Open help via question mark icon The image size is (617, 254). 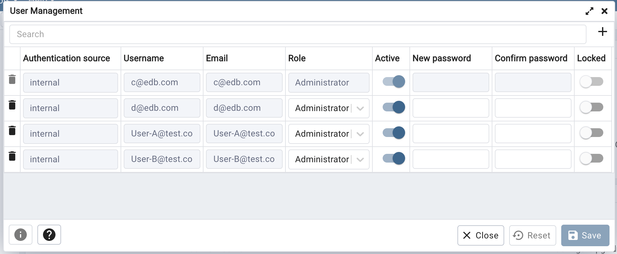49,235
